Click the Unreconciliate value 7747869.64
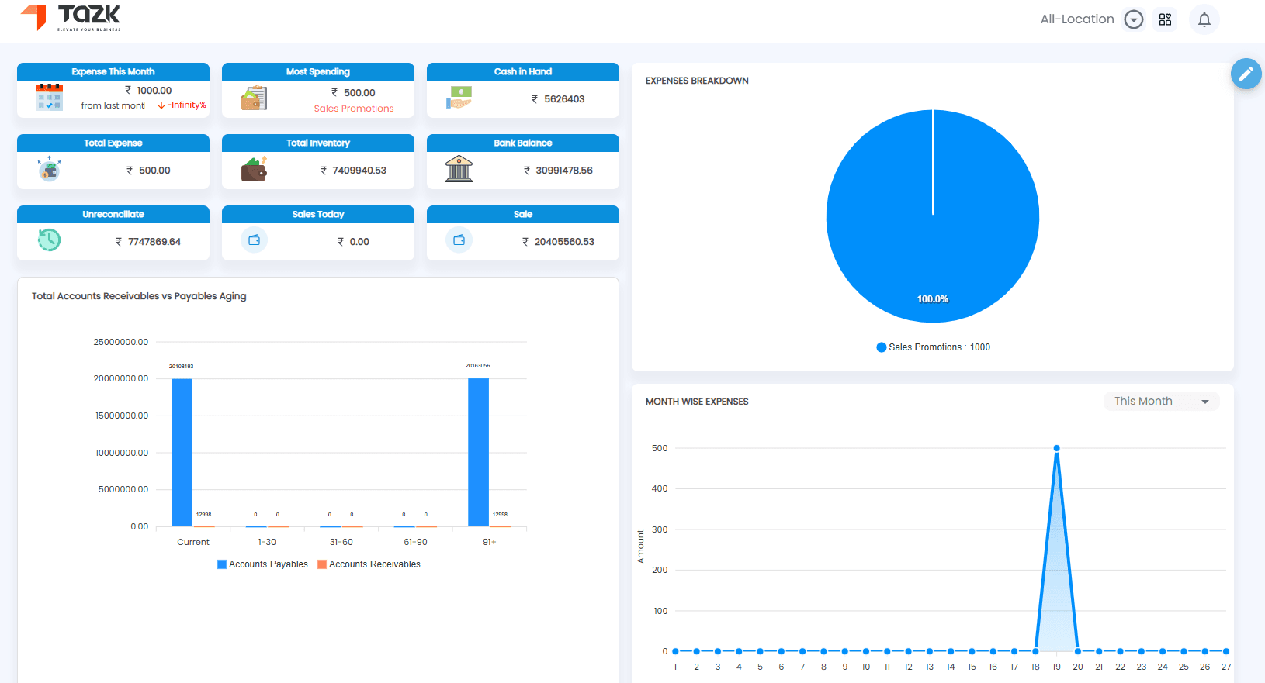This screenshot has height=683, width=1265. (x=154, y=242)
